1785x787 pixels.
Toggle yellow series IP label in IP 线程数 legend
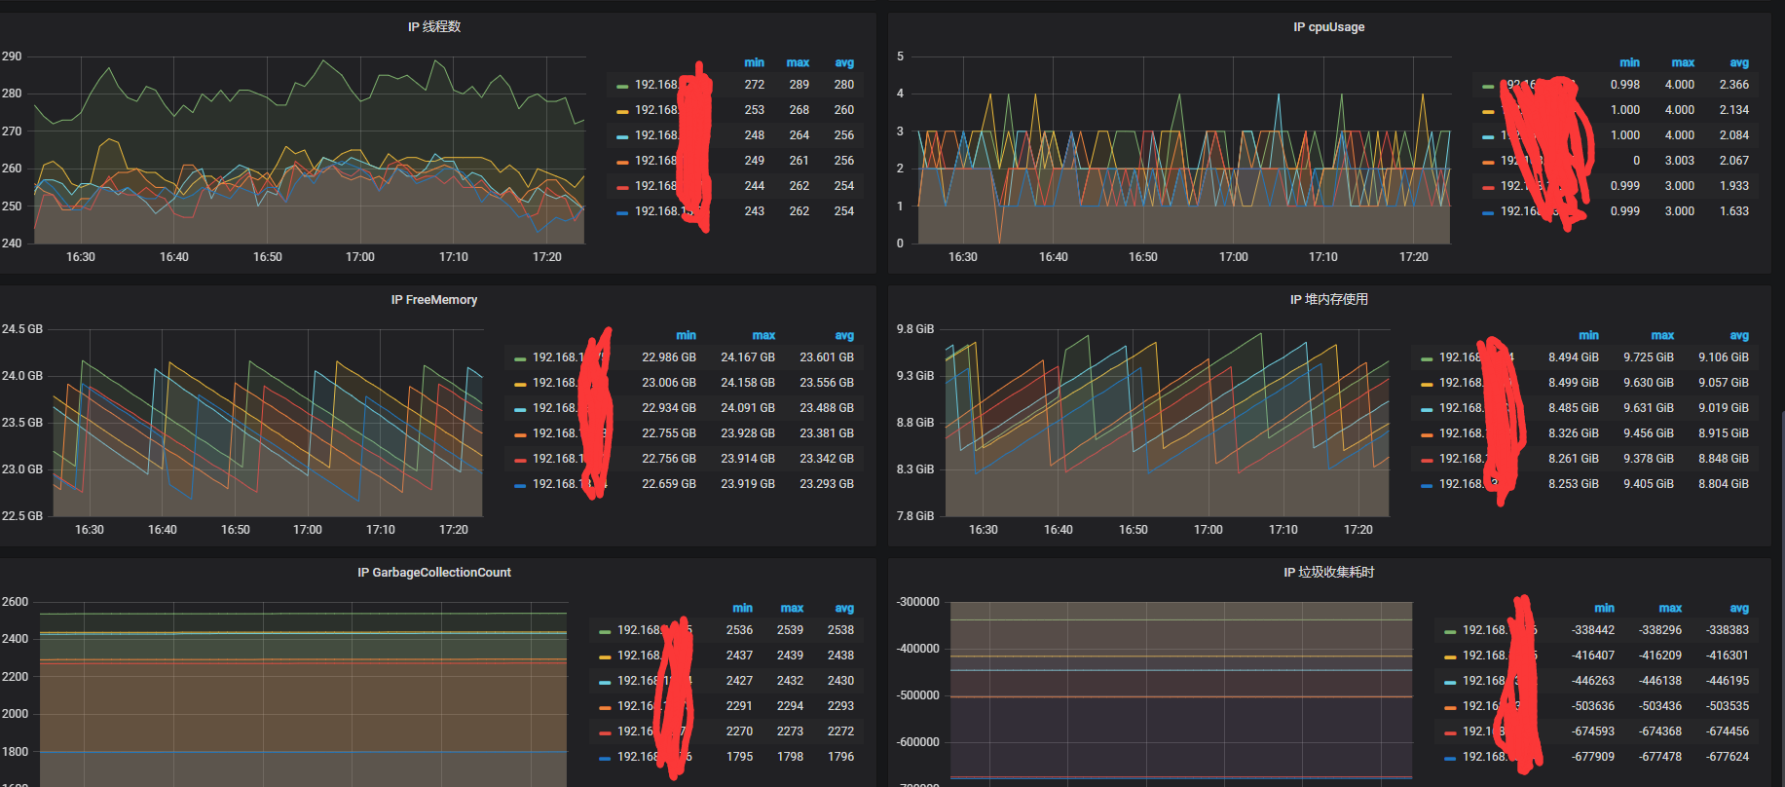click(x=655, y=110)
